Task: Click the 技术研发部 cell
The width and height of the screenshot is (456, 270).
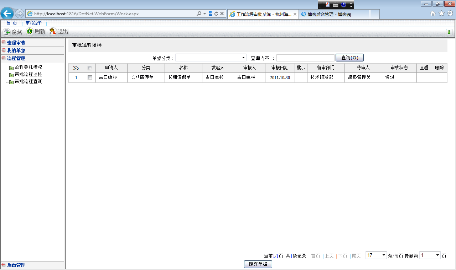Action: pyautogui.click(x=326, y=77)
